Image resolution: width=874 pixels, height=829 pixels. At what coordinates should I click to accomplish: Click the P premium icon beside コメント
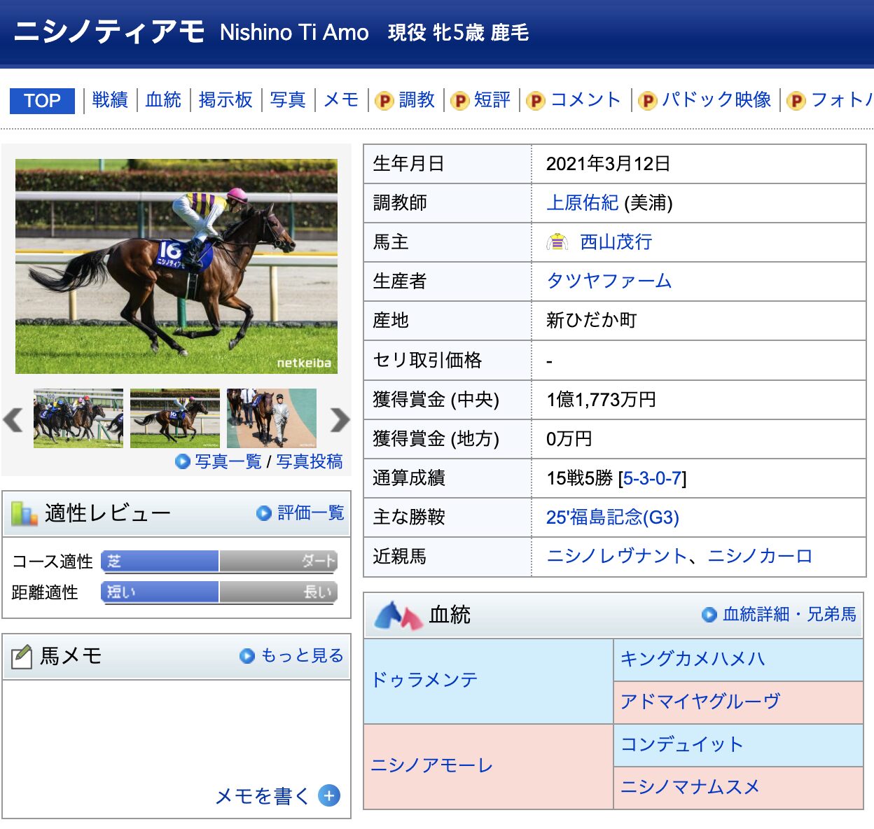[535, 101]
